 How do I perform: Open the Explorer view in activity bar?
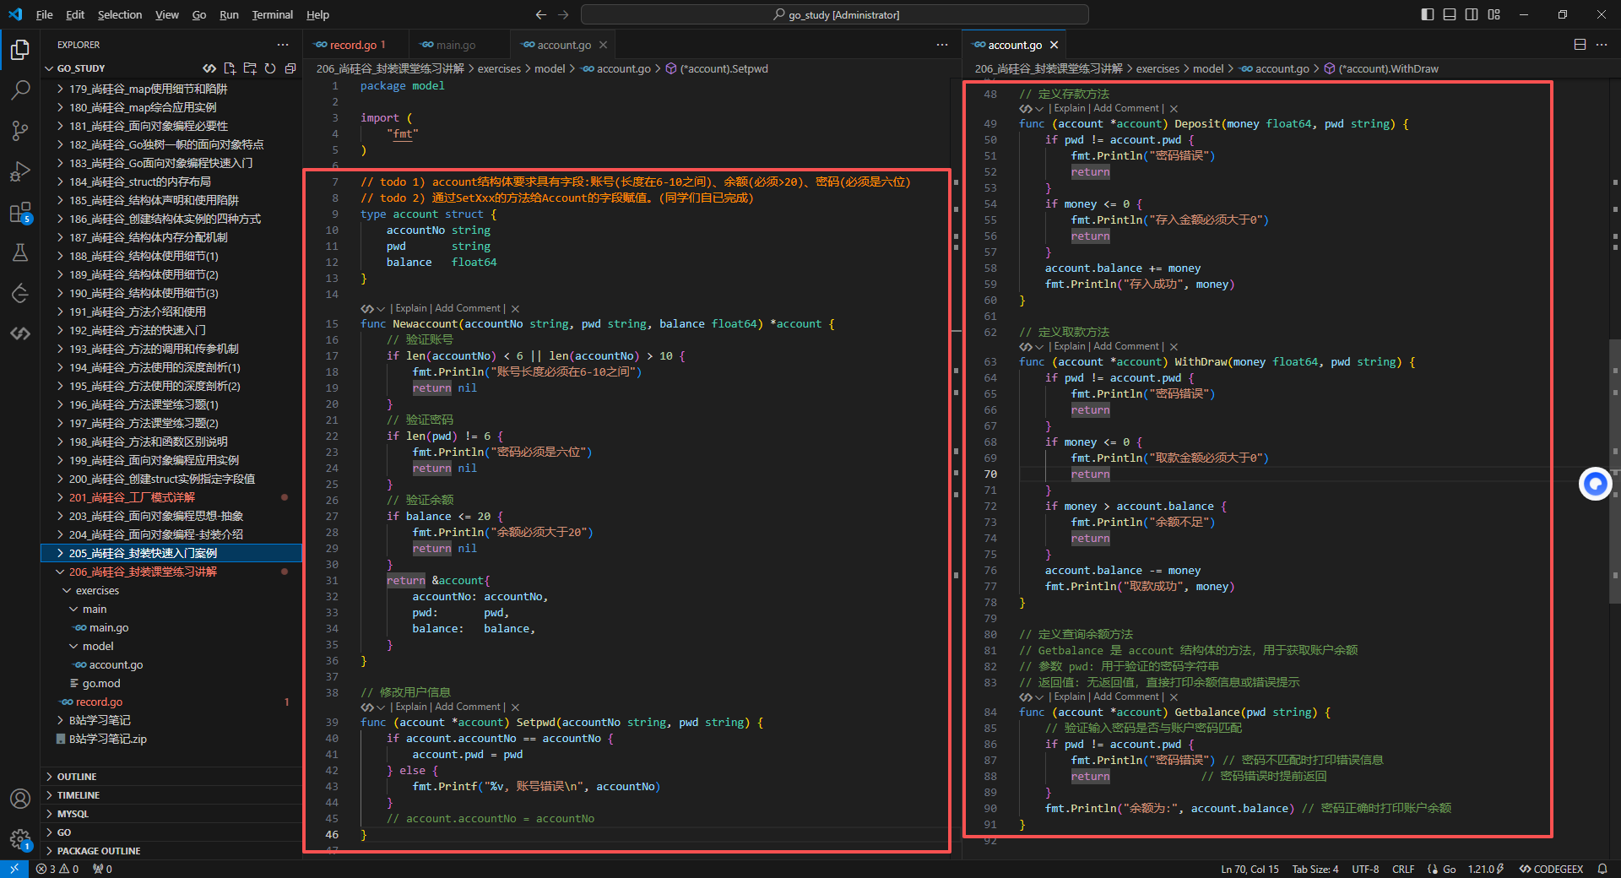20,50
